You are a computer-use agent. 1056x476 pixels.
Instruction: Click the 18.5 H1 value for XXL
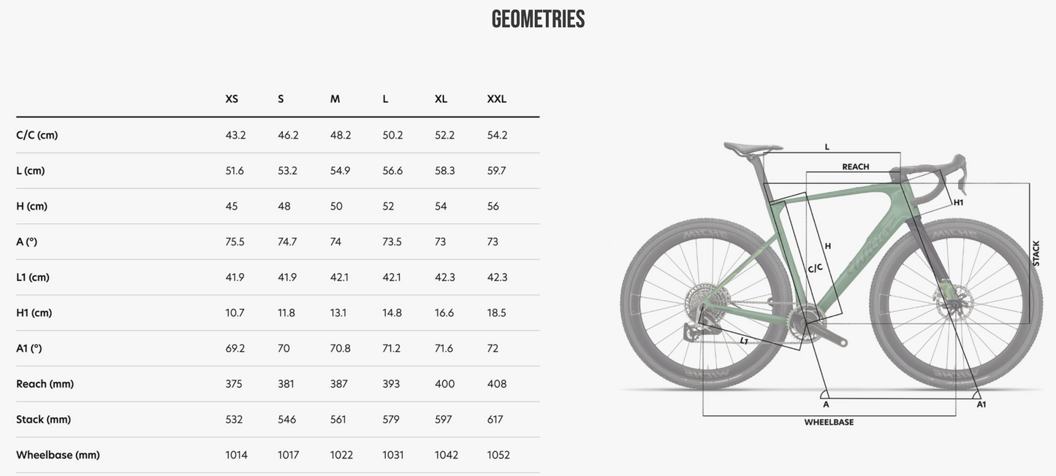click(x=496, y=312)
